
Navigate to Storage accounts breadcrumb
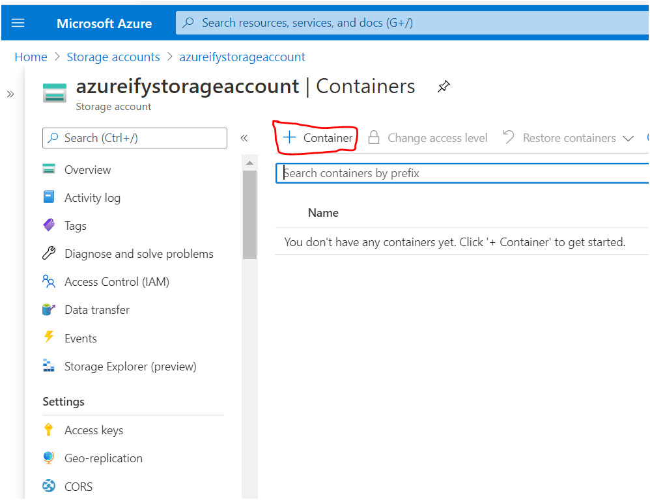pos(113,57)
